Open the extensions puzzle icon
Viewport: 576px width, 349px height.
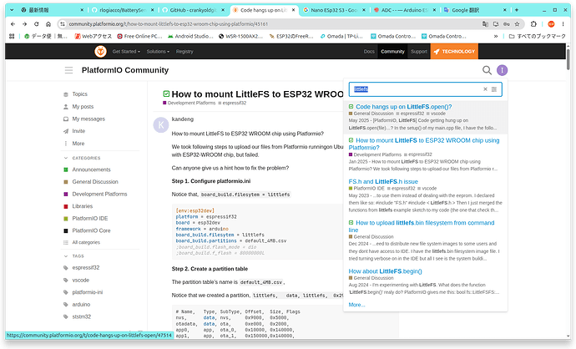(x=533, y=24)
